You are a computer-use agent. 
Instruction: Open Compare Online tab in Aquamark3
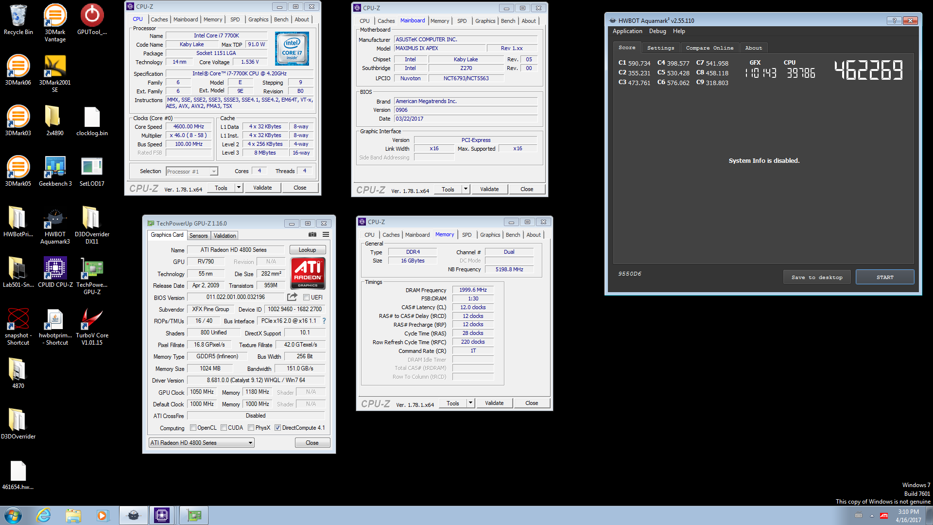click(710, 48)
